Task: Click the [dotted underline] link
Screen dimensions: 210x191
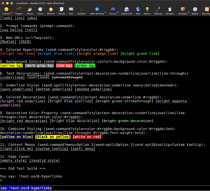Action: [x=54, y=89]
